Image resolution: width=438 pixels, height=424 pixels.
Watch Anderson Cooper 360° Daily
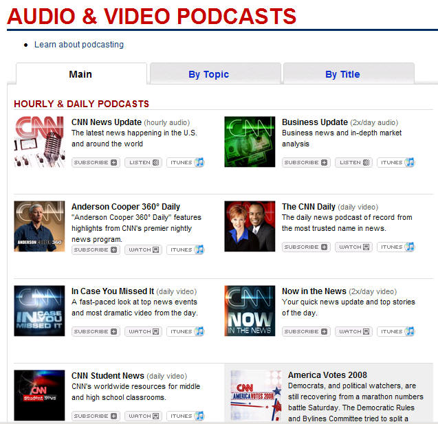[143, 249]
